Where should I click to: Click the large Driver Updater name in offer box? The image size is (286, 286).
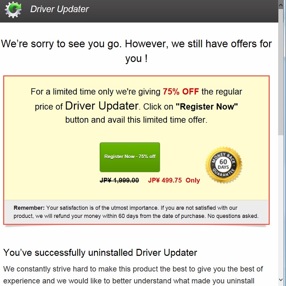click(102, 106)
